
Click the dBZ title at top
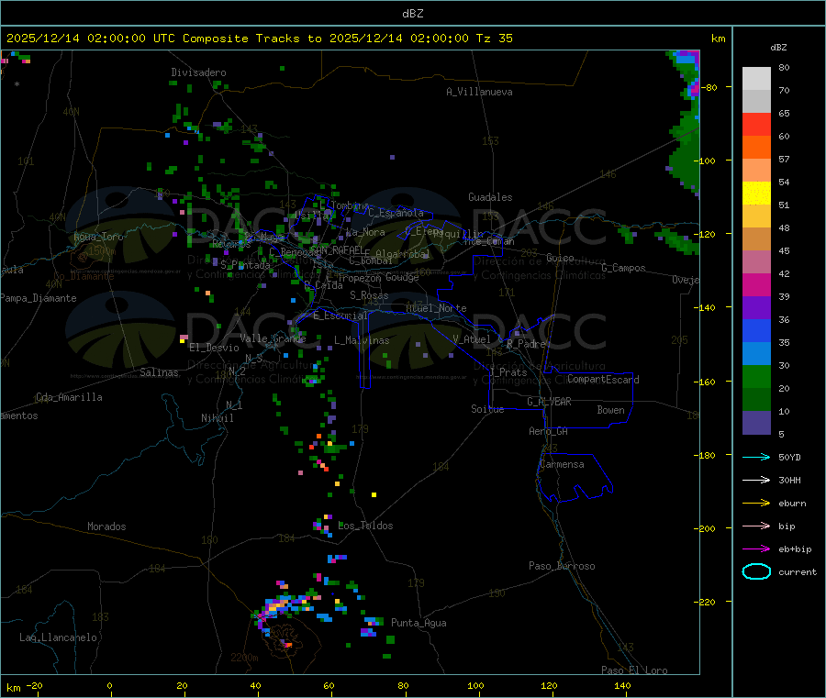click(x=412, y=14)
